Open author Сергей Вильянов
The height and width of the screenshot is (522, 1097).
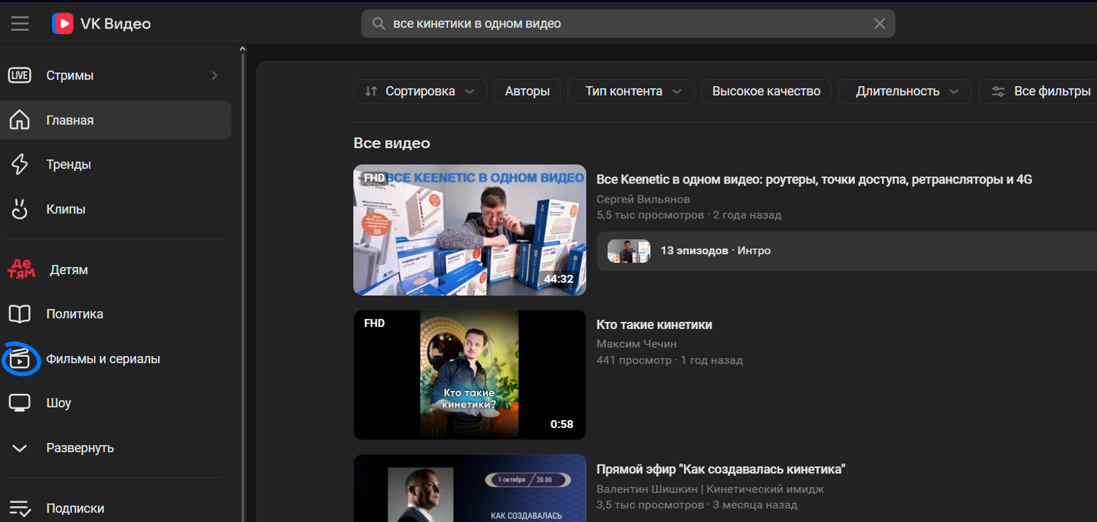click(x=643, y=199)
